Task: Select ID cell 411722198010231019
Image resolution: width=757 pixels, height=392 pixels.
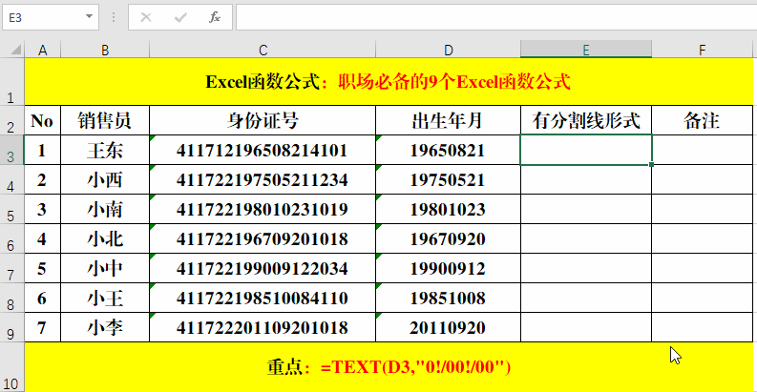Action: [263, 209]
